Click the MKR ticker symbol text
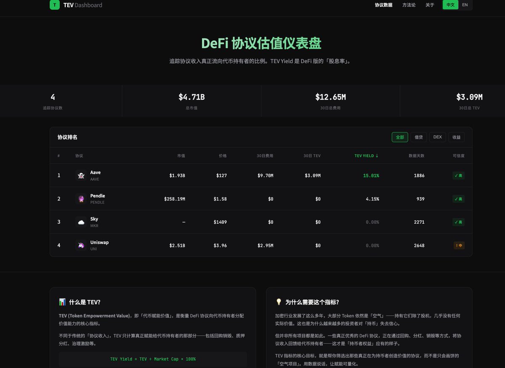This screenshot has height=368, width=505. coord(94,226)
